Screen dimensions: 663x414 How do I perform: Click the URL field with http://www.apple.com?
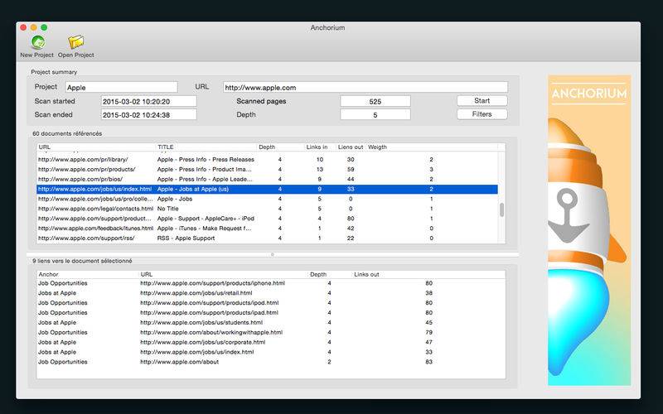pyautogui.click(x=365, y=88)
